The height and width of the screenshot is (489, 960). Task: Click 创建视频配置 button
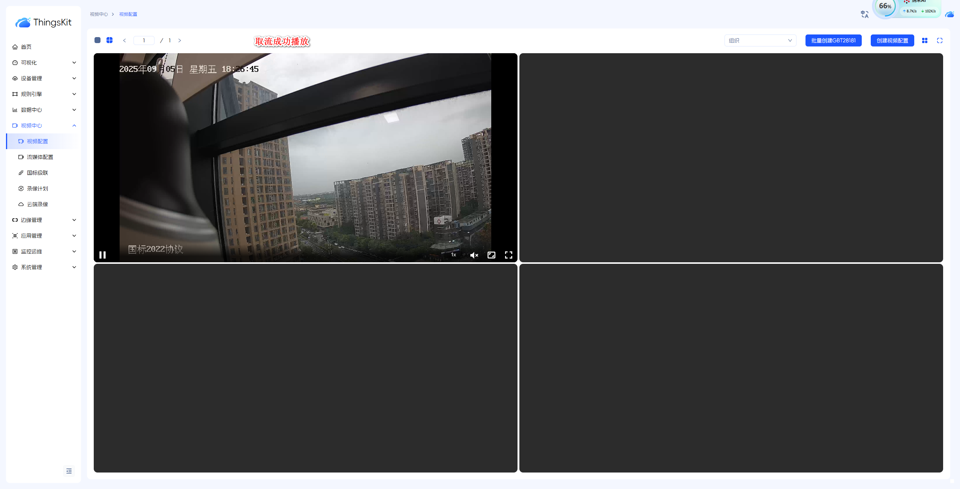coord(892,40)
